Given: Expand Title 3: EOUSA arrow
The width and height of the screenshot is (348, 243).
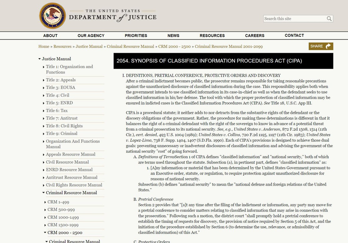Looking at the screenshot, I should (x=43, y=88).
